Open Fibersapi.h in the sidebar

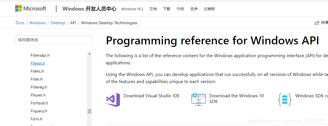tap(40, 55)
